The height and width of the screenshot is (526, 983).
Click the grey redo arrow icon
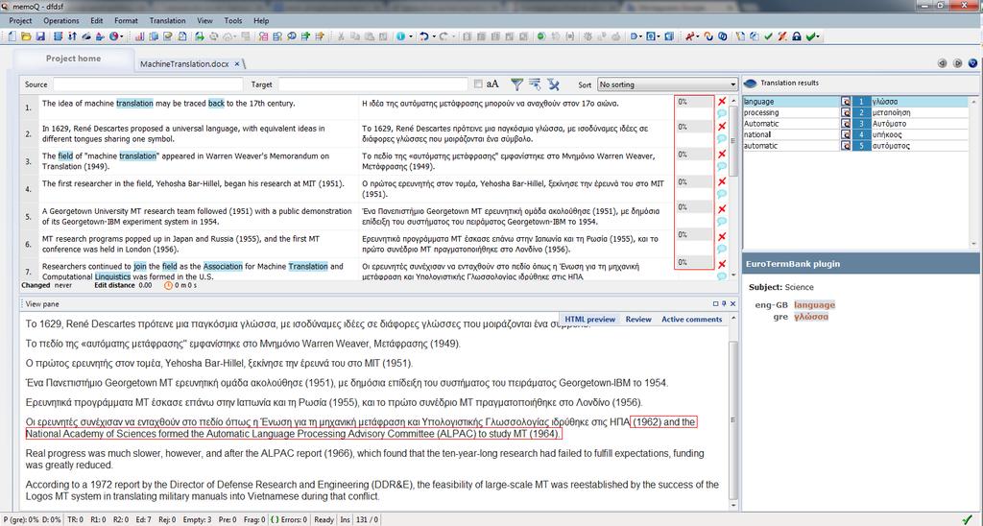point(444,36)
